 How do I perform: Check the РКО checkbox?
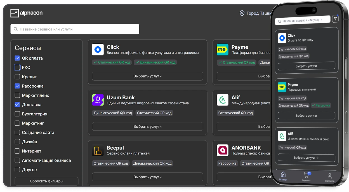pyautogui.click(x=17, y=67)
